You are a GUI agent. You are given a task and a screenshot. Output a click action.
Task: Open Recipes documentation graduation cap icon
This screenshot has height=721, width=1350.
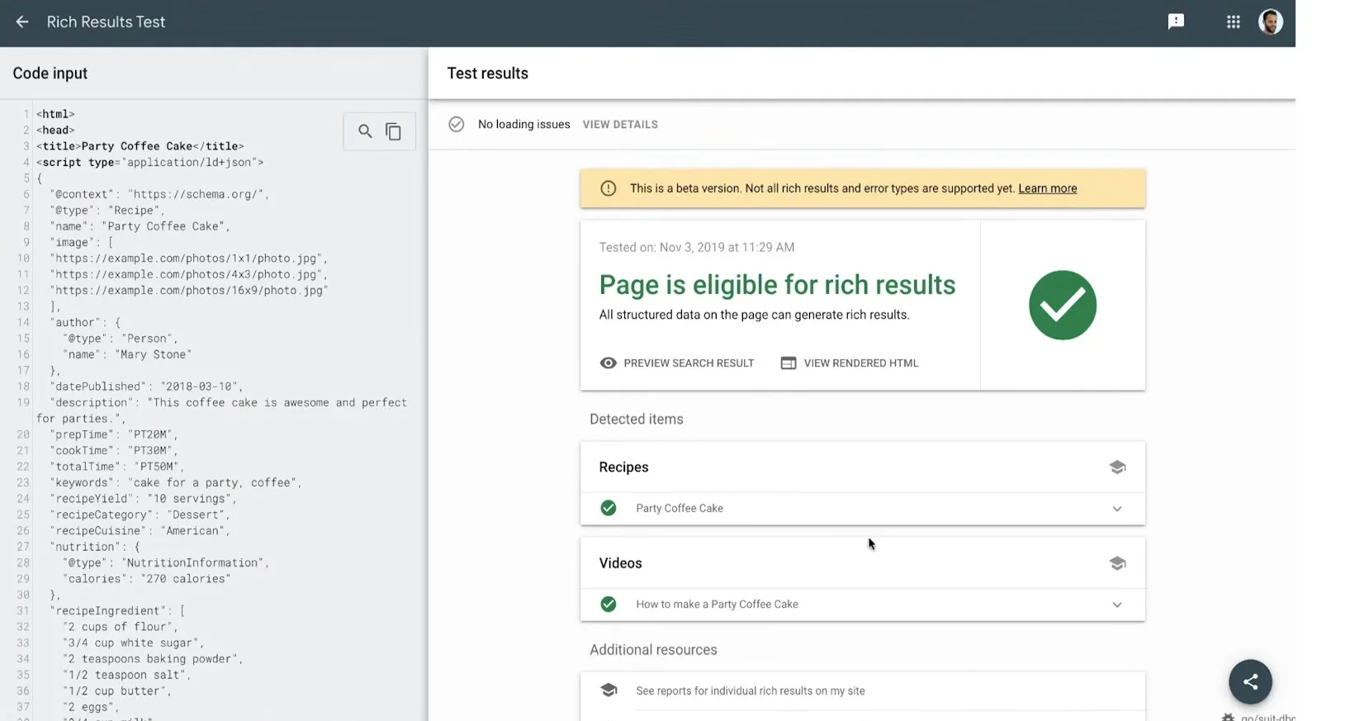pos(1117,467)
